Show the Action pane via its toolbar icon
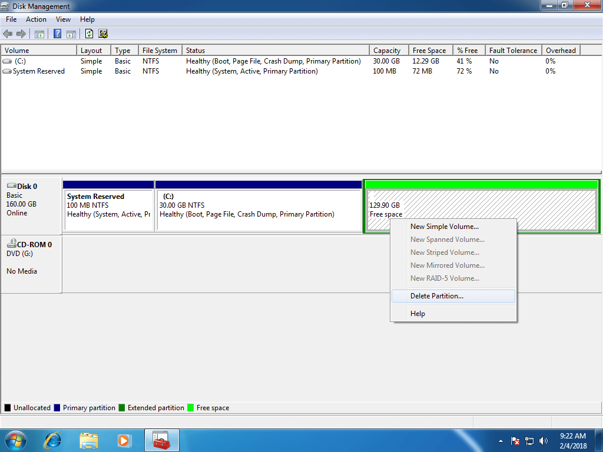The width and height of the screenshot is (603, 452). pos(71,34)
